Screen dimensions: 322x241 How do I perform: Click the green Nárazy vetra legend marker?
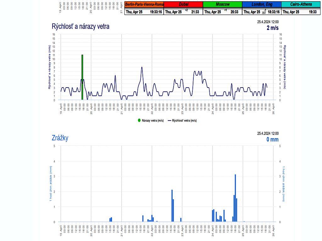pyautogui.click(x=139, y=120)
